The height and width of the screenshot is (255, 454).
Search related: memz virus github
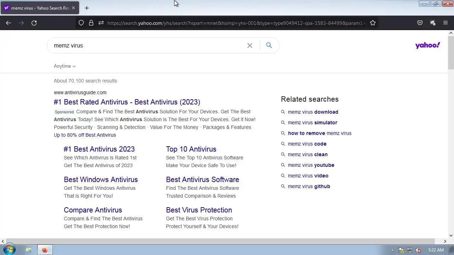click(309, 186)
